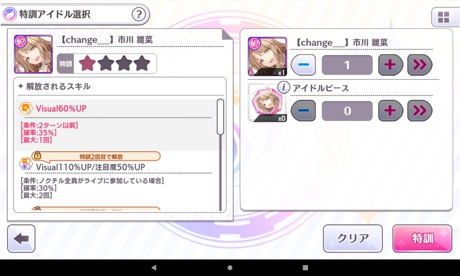Increase the idol card count
The width and height of the screenshot is (460, 276).
point(390,65)
